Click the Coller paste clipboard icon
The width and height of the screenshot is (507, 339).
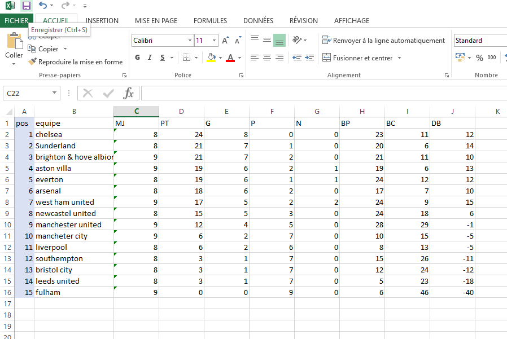15,41
